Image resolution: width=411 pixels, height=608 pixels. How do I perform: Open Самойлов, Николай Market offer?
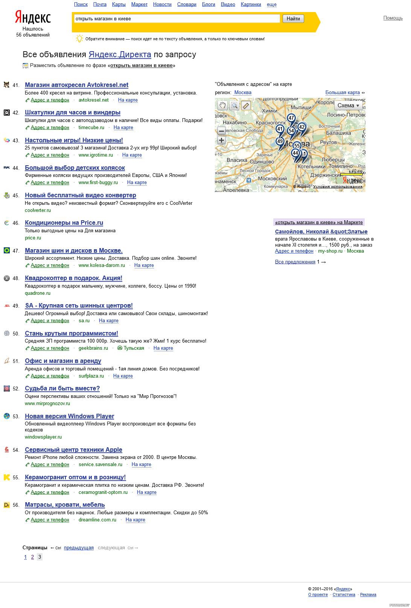coord(321,232)
